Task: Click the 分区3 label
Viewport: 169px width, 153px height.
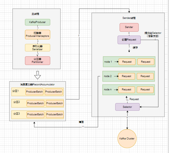Action: (16, 114)
